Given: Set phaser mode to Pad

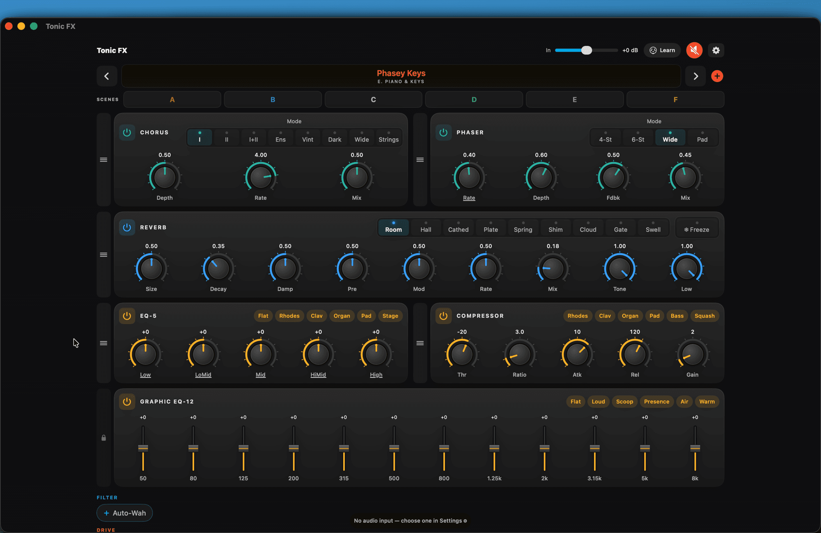Looking at the screenshot, I should (702, 137).
